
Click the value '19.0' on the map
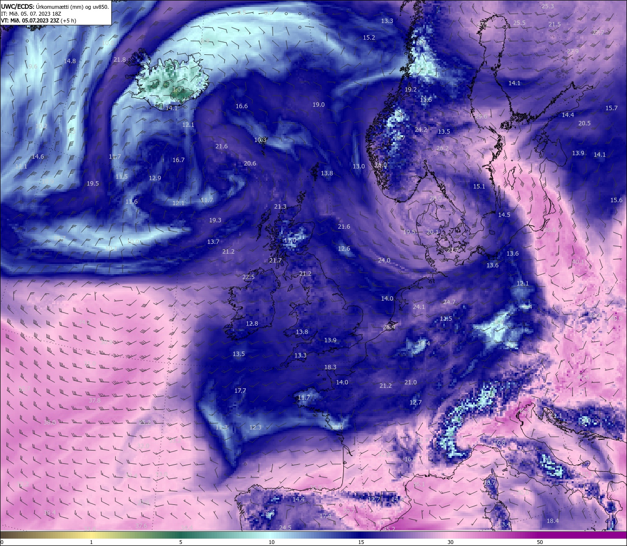[318, 105]
